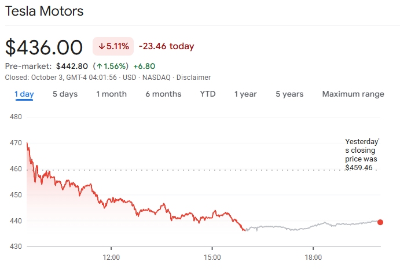
Task: Open the Disclaimer link
Action: coord(193,78)
